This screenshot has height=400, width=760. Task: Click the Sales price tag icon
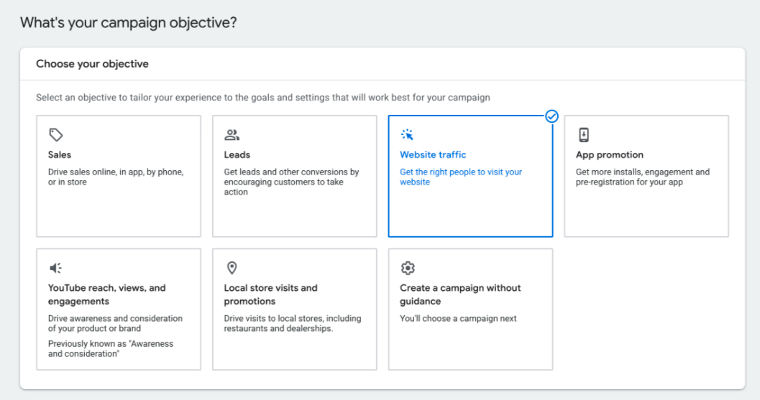pyautogui.click(x=56, y=134)
